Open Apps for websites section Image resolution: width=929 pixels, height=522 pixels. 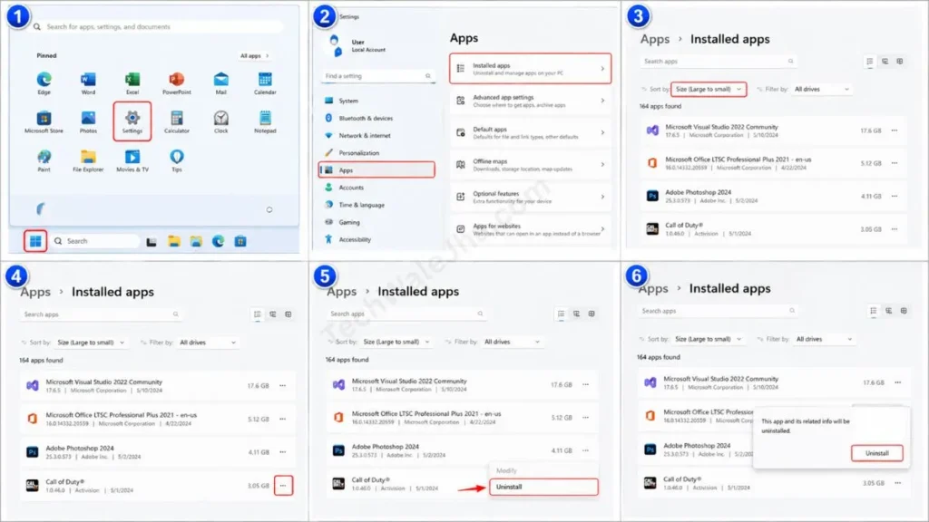(530, 229)
